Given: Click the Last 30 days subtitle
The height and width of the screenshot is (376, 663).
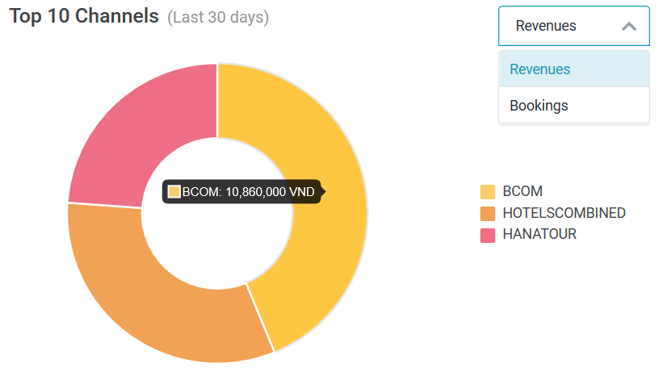Looking at the screenshot, I should point(218,18).
